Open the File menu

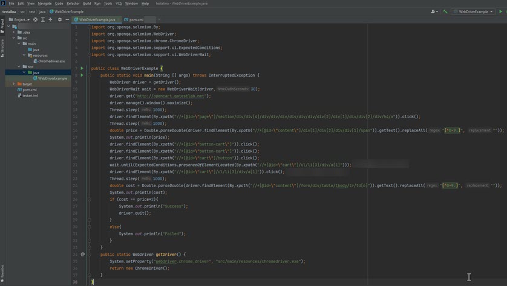point(11,4)
